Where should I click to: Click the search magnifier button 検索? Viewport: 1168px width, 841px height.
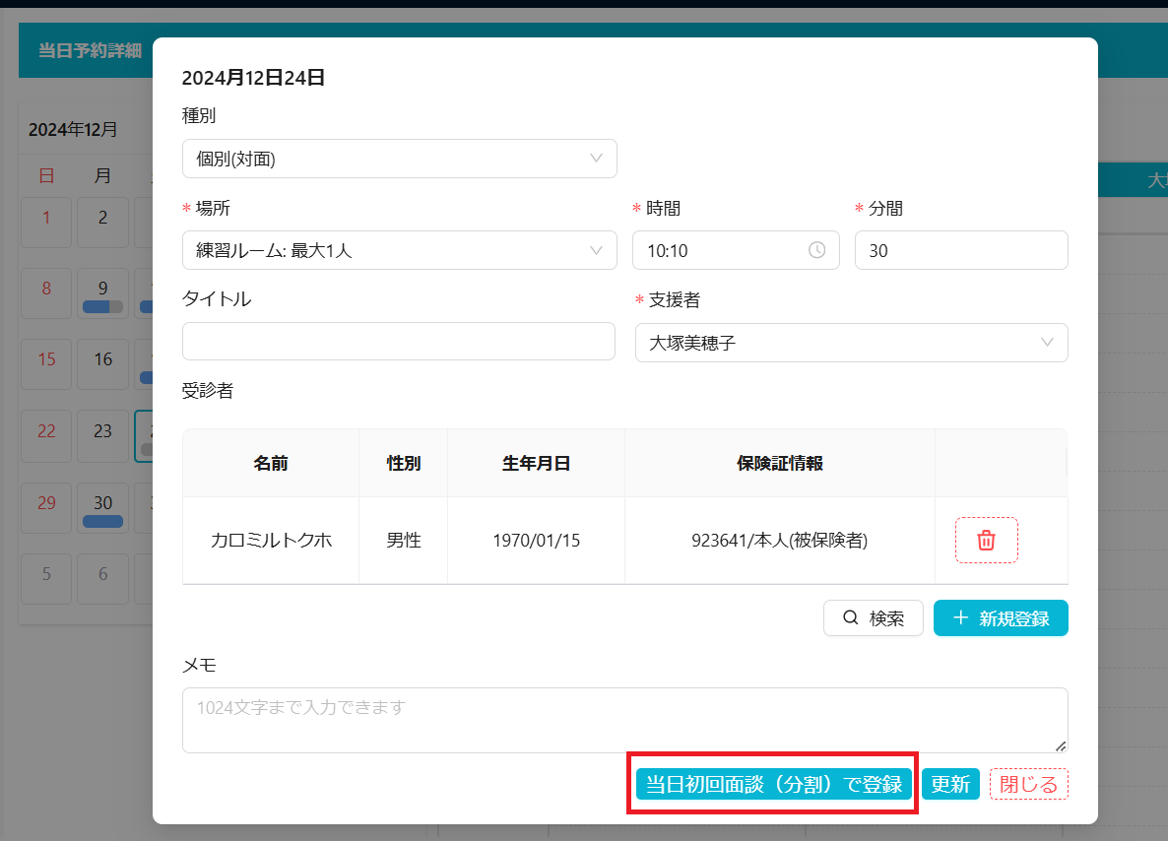pos(873,618)
